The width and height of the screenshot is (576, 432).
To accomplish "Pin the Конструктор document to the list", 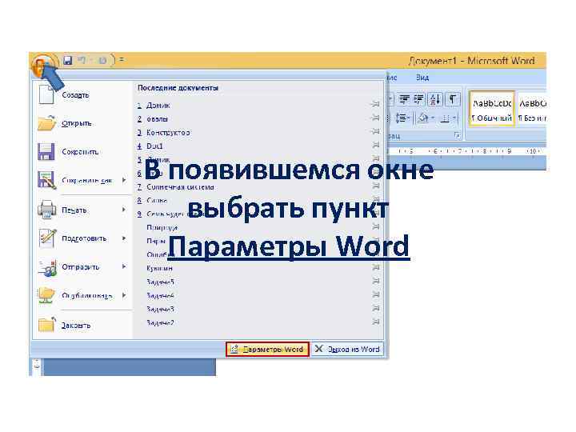I will [375, 131].
